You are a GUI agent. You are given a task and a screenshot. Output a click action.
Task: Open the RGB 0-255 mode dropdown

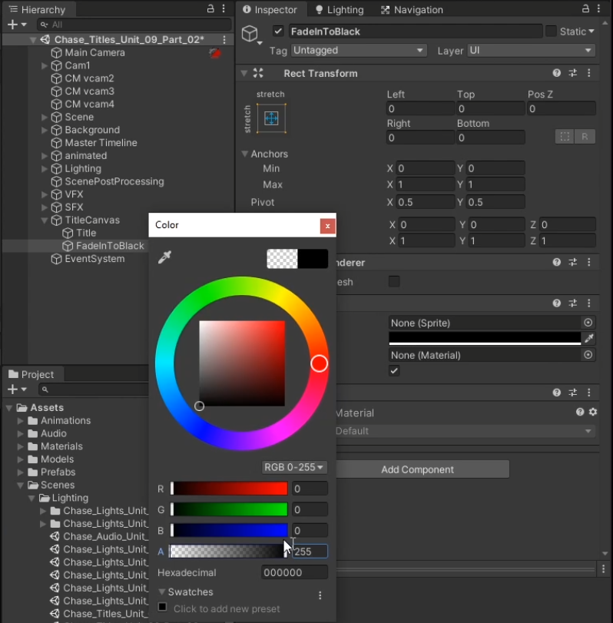click(294, 467)
